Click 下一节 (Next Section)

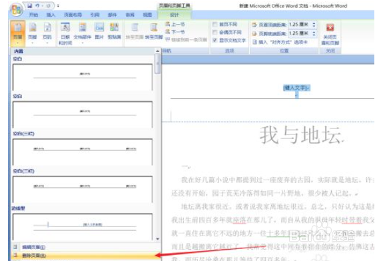click(x=175, y=32)
